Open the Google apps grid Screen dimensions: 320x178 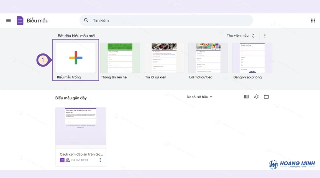pyautogui.click(x=313, y=20)
